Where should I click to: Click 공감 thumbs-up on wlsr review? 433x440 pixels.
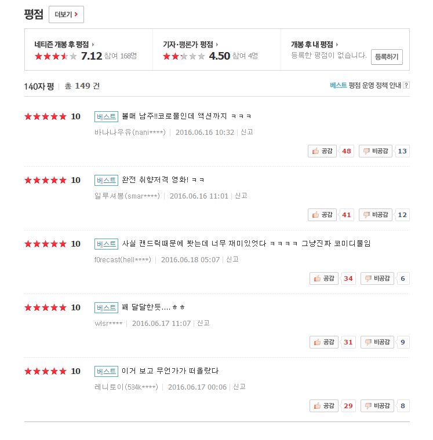323,342
